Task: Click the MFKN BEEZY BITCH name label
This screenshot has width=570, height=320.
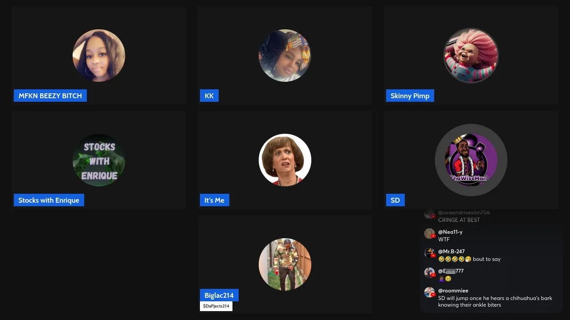Action: tap(50, 96)
